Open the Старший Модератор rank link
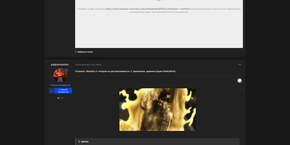 (60, 85)
